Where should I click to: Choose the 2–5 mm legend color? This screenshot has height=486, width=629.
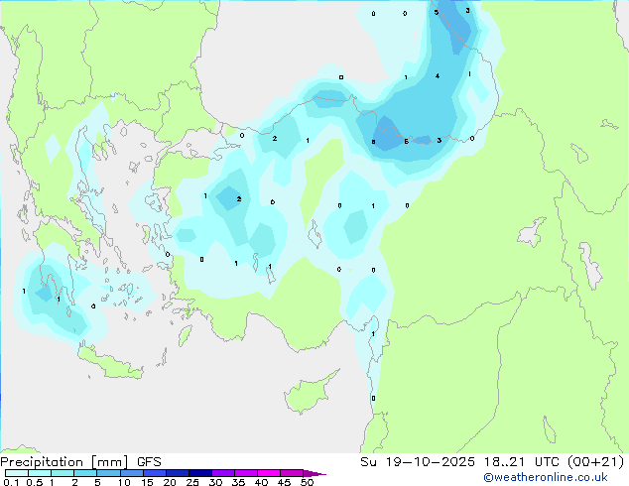(85, 473)
